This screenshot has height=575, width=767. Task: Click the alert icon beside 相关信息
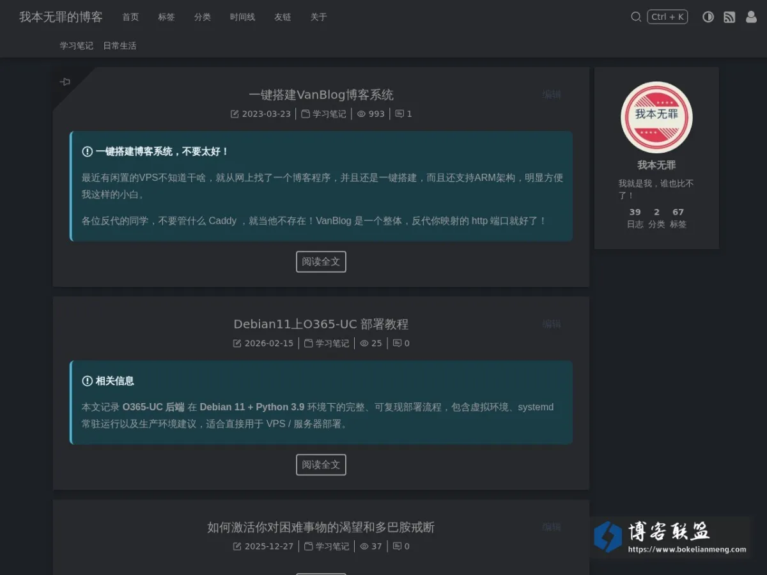(88, 381)
